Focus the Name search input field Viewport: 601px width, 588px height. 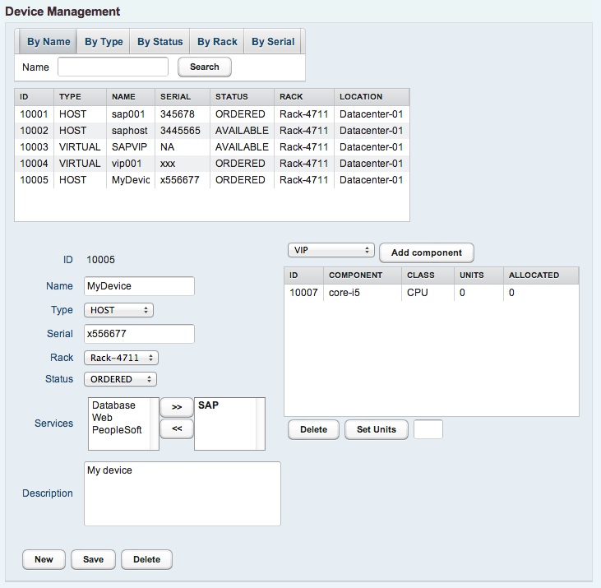pyautogui.click(x=113, y=67)
